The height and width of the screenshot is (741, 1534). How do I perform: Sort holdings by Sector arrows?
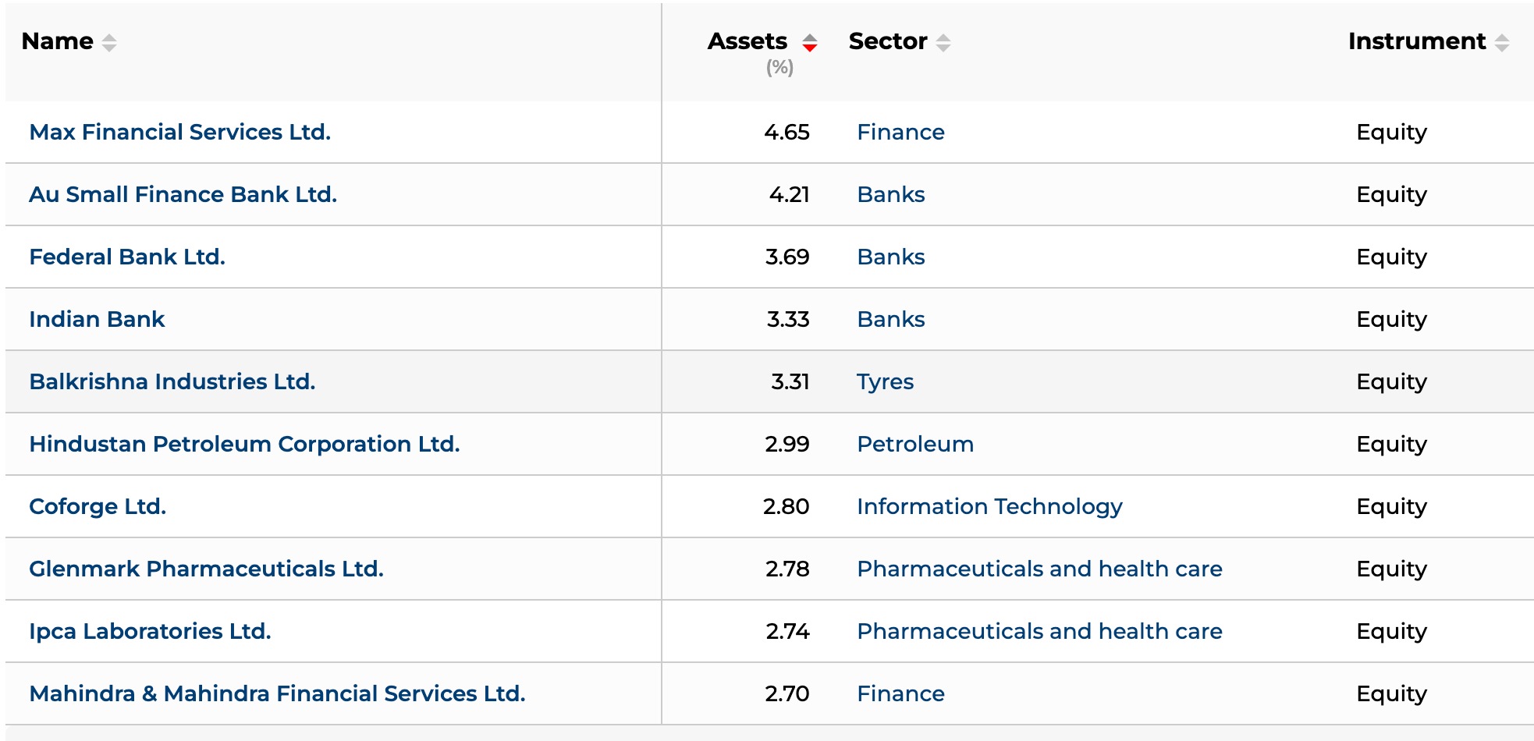[x=943, y=43]
